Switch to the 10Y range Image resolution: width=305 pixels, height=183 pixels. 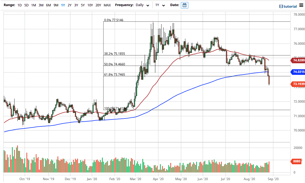90,5
